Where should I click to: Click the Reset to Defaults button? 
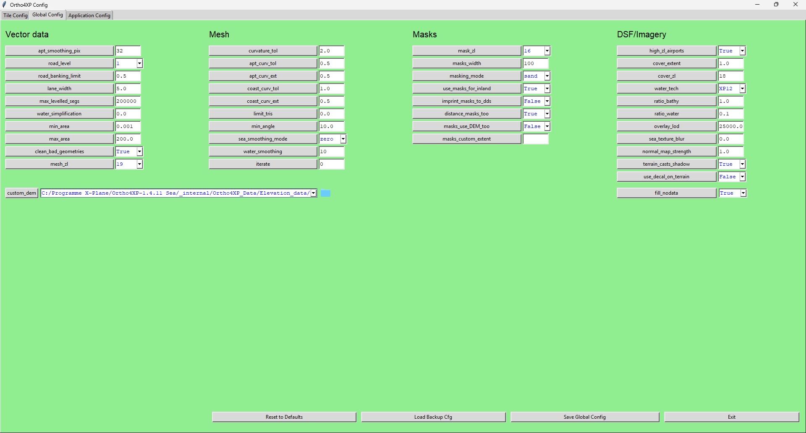click(x=284, y=417)
